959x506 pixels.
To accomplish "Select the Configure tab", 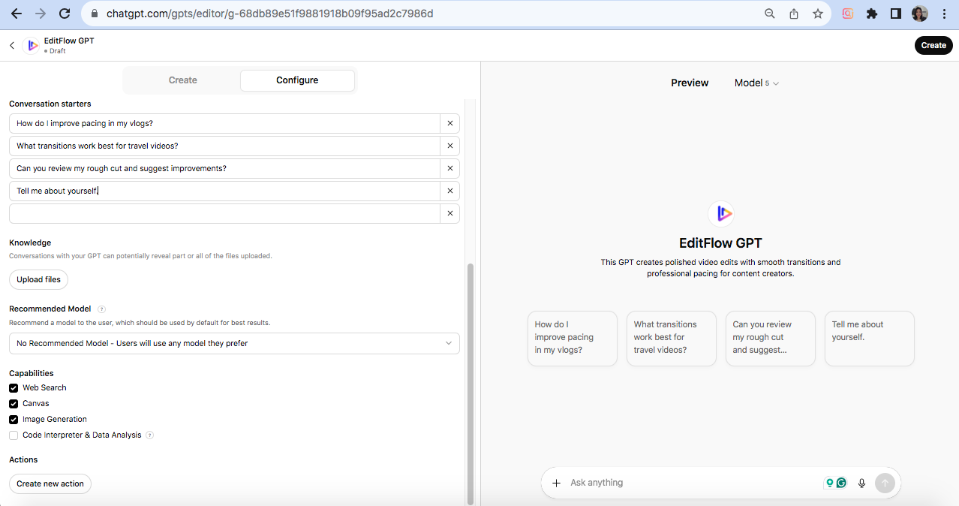I will (297, 80).
